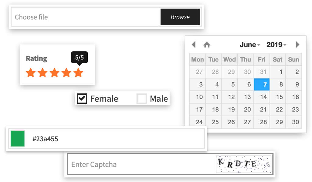Click the first rating star
Viewport: 312px width, 182px height.
point(31,73)
